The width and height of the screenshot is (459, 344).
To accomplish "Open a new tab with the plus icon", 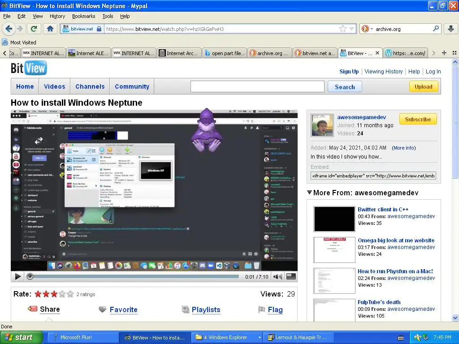I will pyautogui.click(x=444, y=53).
